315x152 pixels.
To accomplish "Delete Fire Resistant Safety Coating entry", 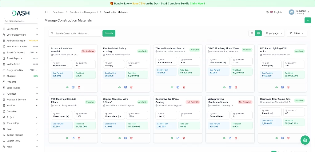I will (131, 87).
